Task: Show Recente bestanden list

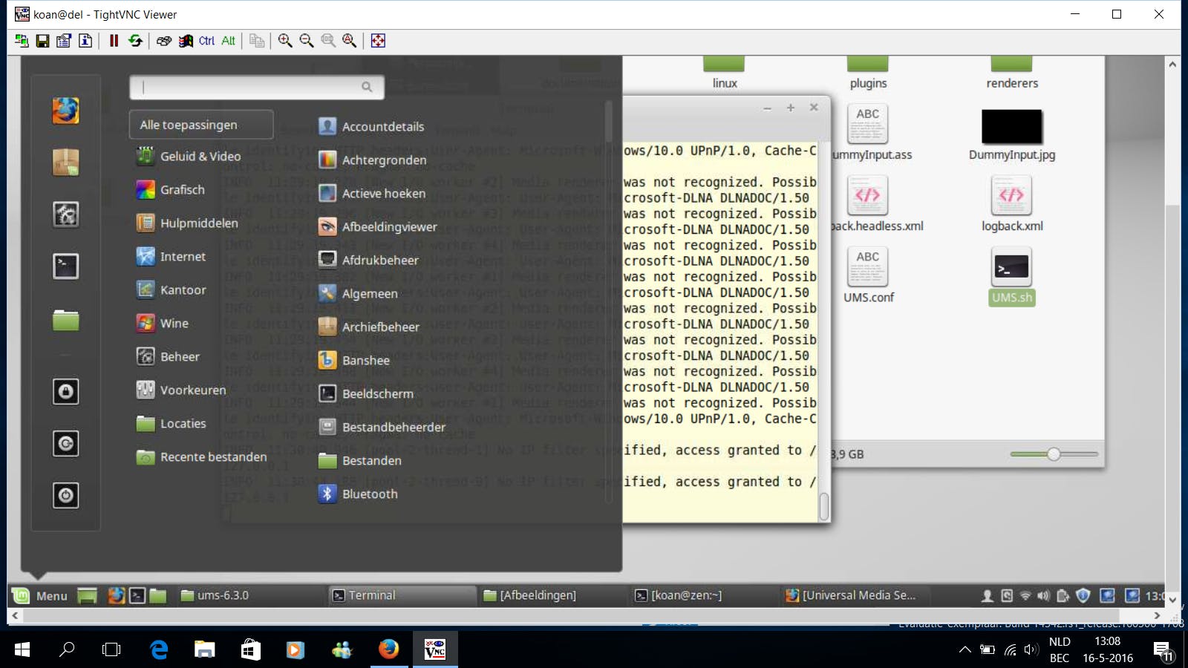Action: [201, 456]
